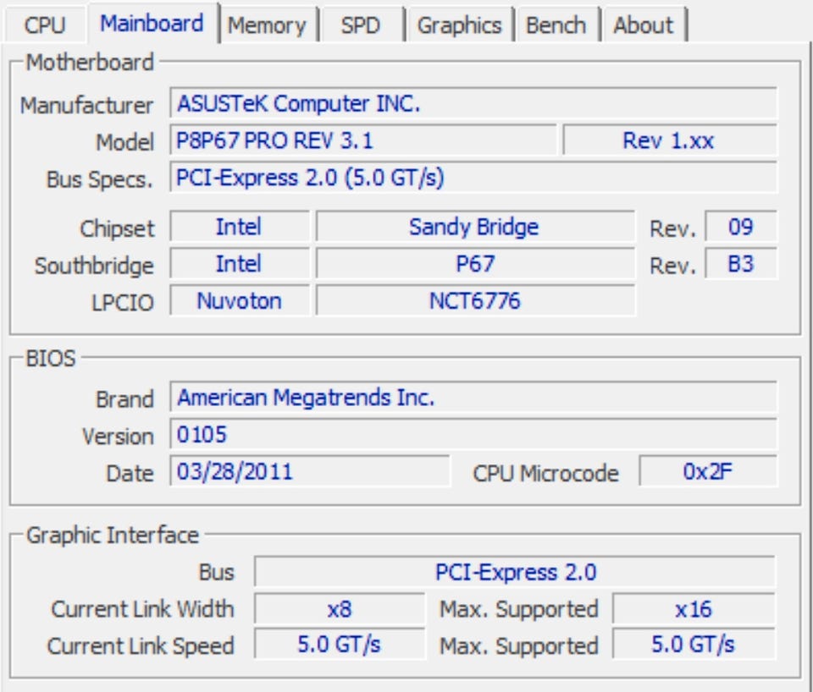813x692 pixels.
Task: Click the BIOS Version 0105 field
Action: point(473,434)
